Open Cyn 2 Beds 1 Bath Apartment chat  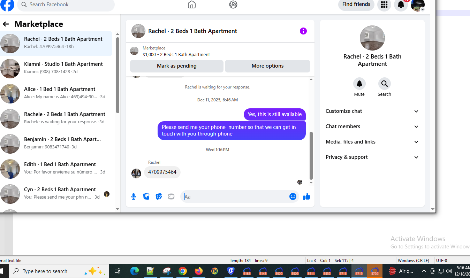(x=56, y=194)
